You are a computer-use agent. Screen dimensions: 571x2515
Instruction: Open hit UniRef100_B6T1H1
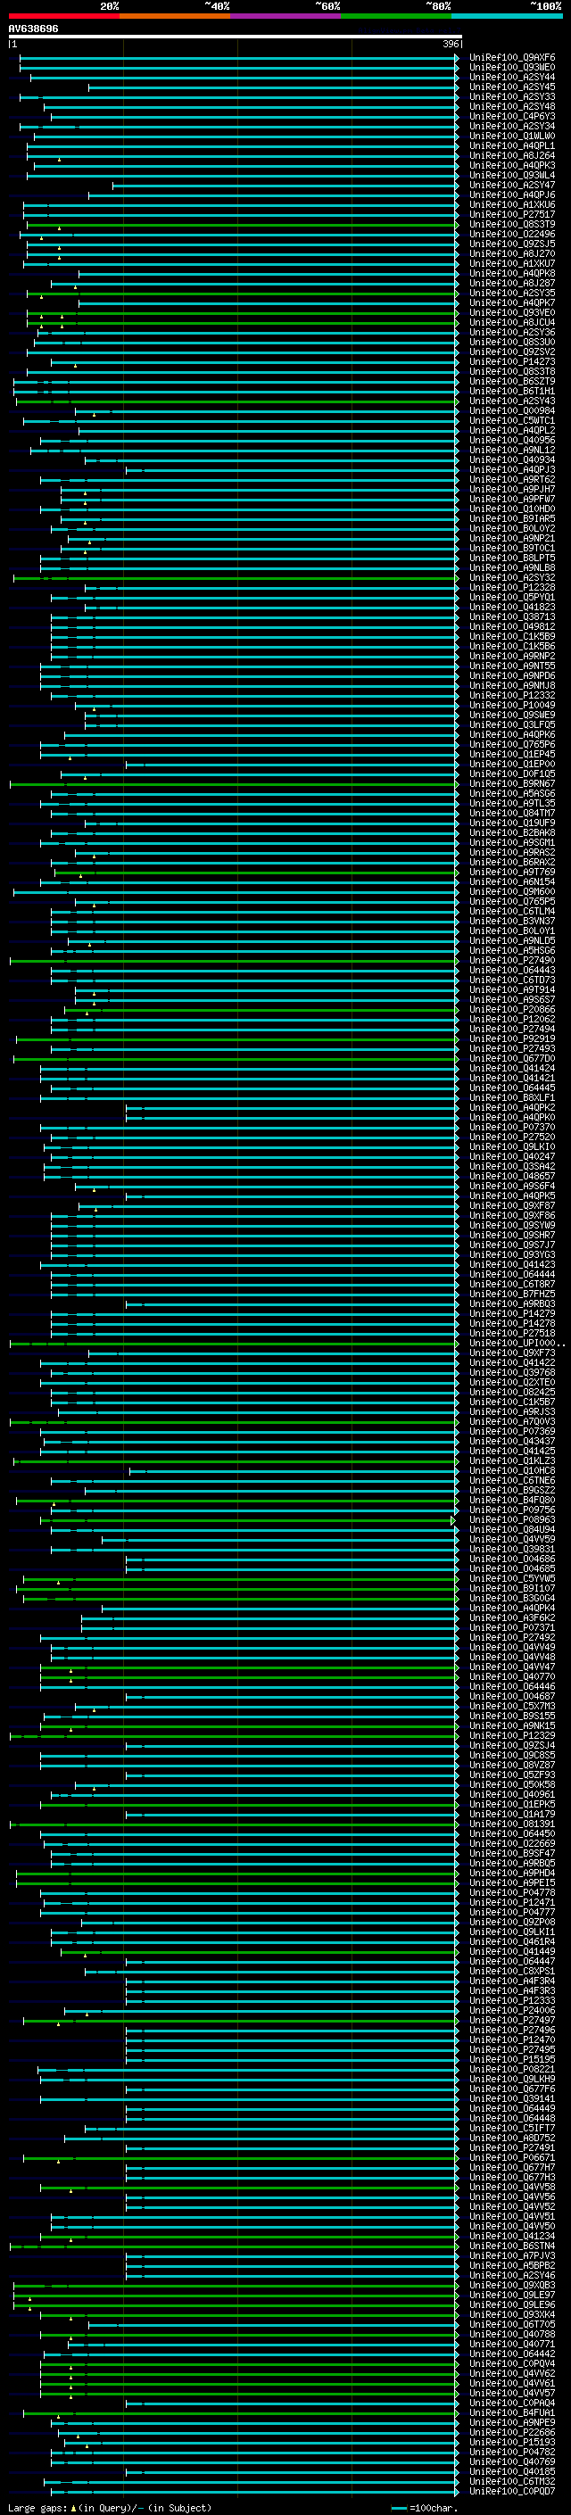[512, 392]
